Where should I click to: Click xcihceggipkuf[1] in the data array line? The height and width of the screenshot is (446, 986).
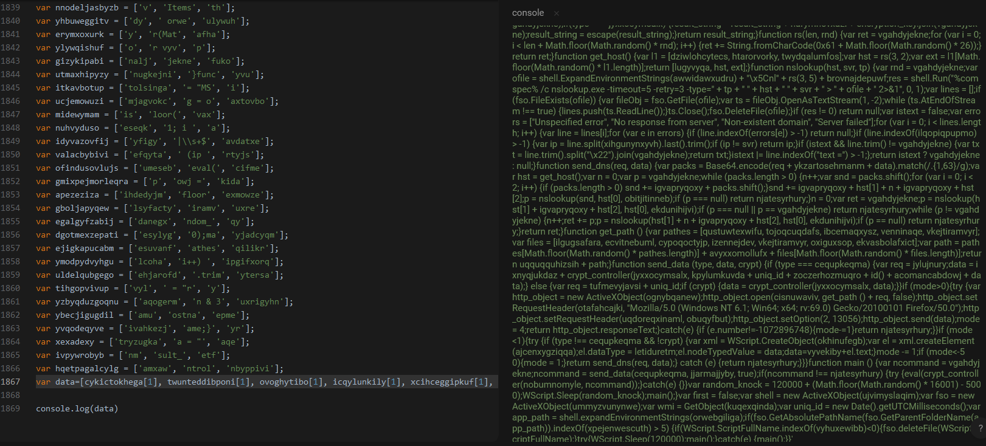450,382
